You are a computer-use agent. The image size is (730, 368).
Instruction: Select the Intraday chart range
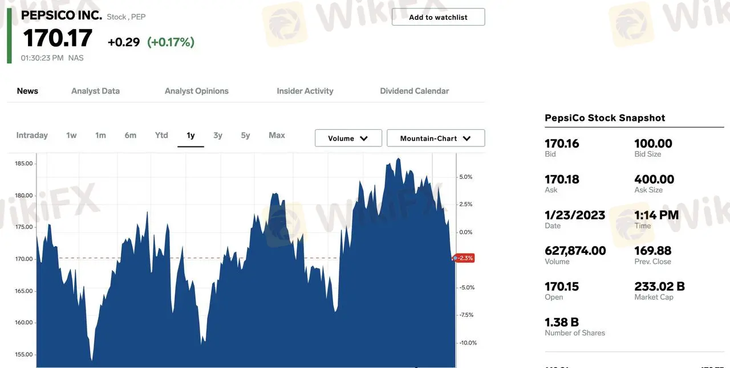pos(32,136)
